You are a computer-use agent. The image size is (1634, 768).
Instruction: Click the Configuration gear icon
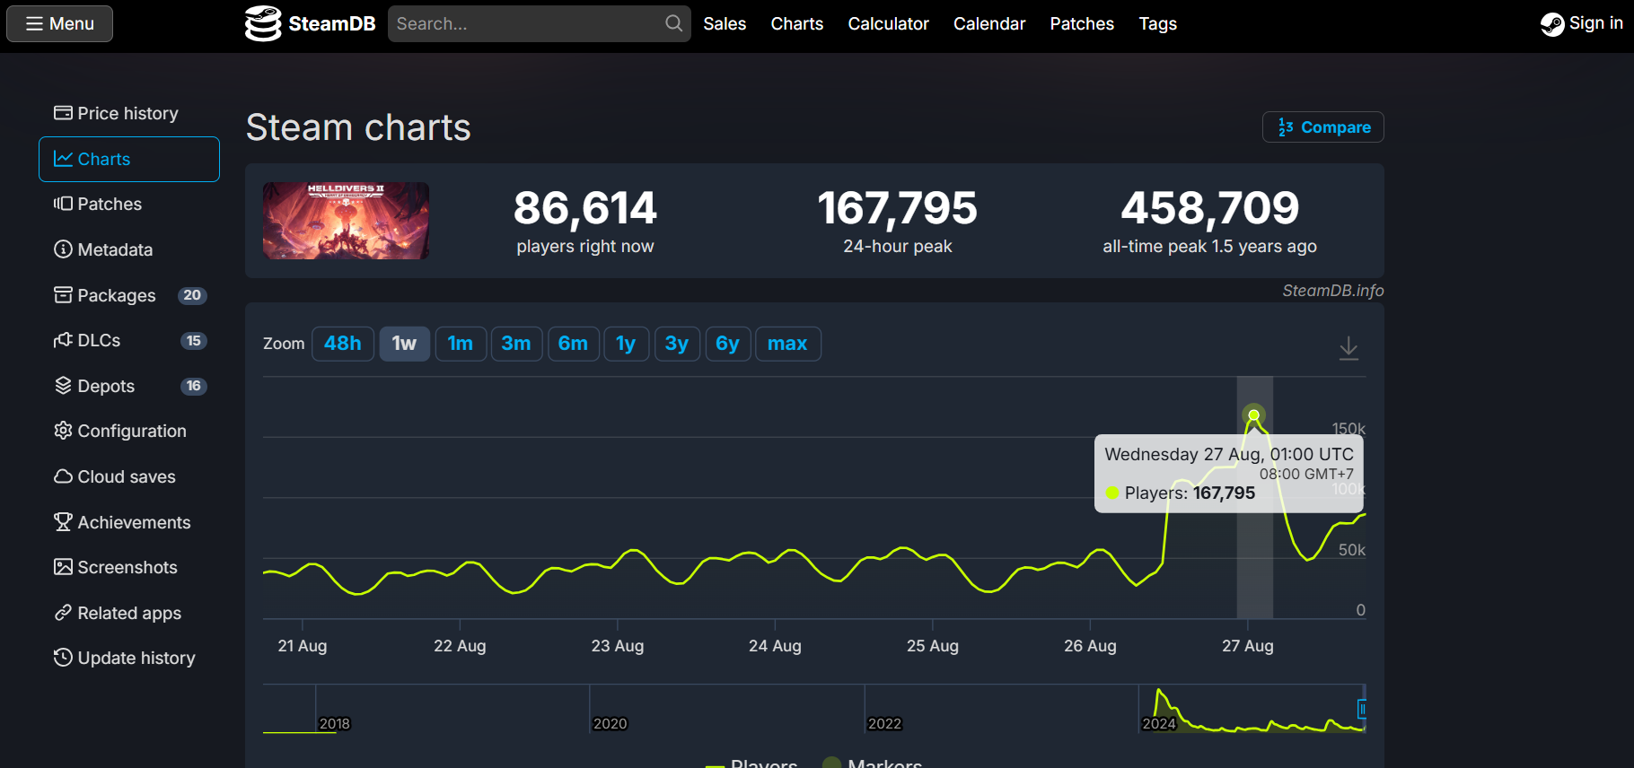tap(63, 431)
